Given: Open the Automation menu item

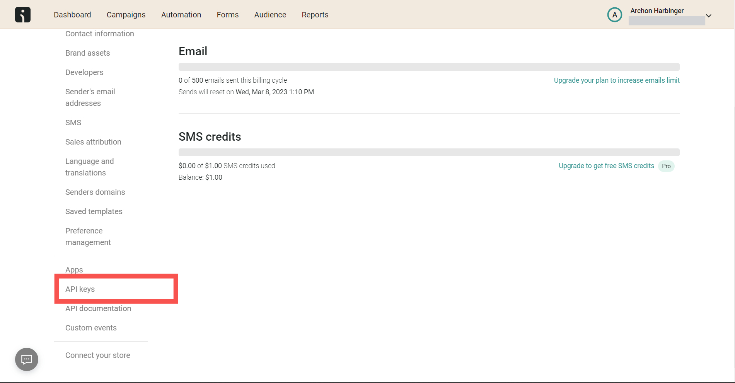Looking at the screenshot, I should [181, 15].
